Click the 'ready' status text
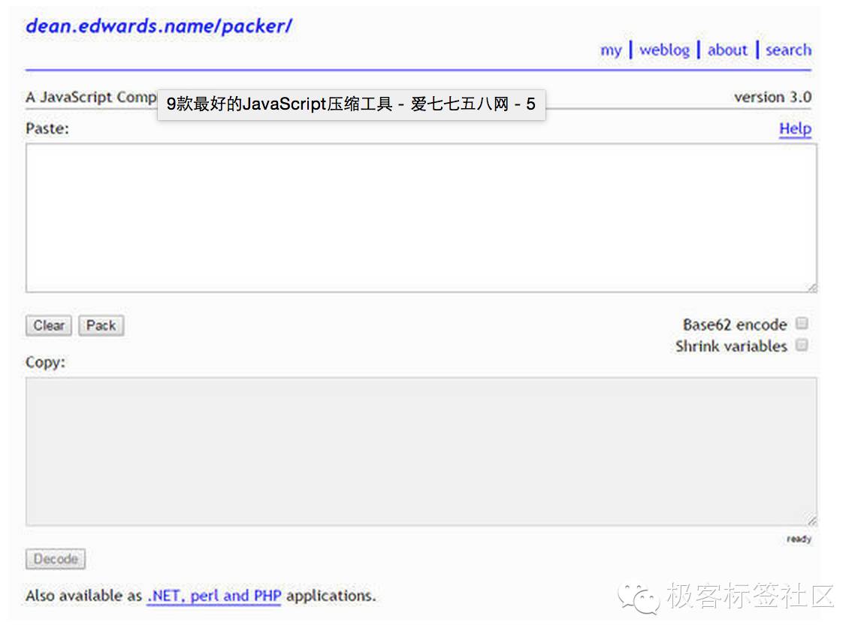The width and height of the screenshot is (864, 640). [799, 539]
